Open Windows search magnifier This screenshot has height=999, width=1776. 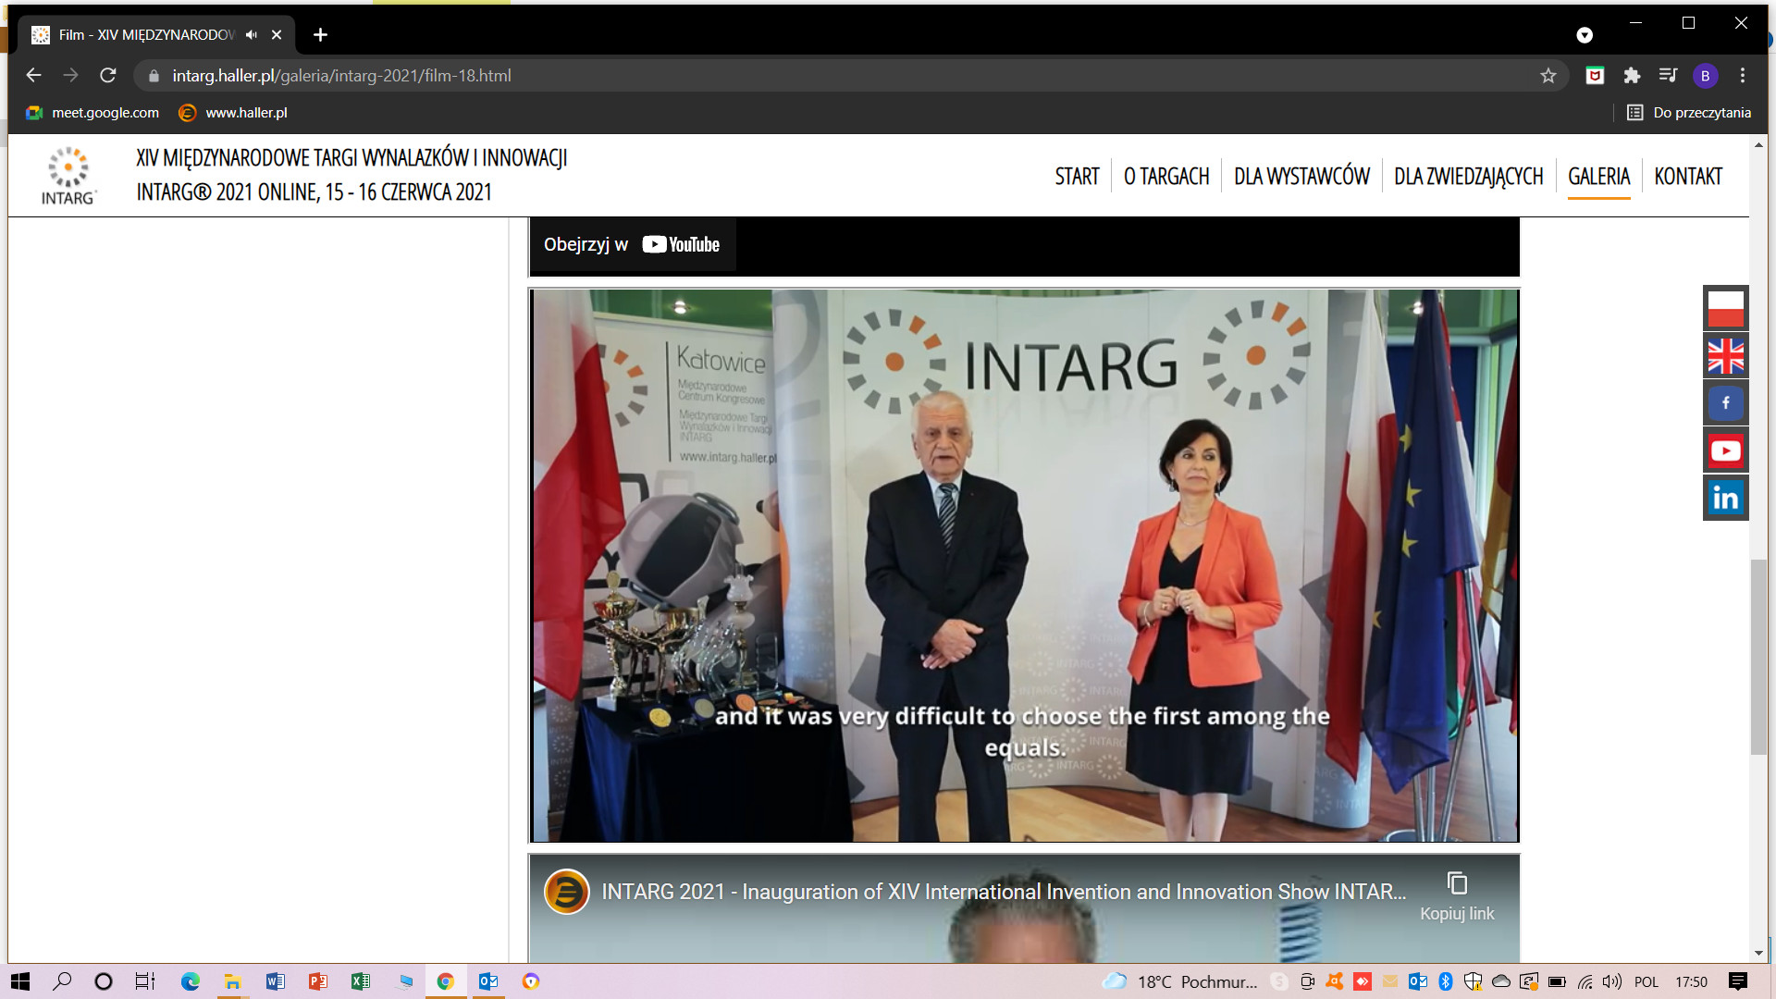pyautogui.click(x=62, y=981)
